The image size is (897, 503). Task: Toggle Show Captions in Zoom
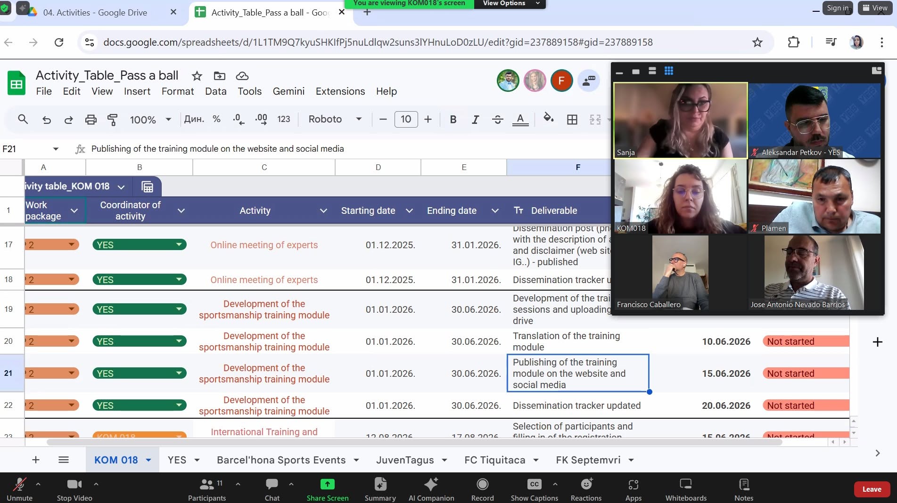[x=534, y=489]
